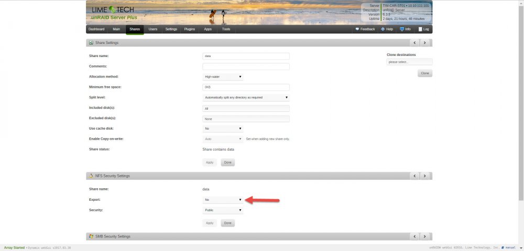
Task: Open the Allocation method dropdown
Action: coord(223,77)
